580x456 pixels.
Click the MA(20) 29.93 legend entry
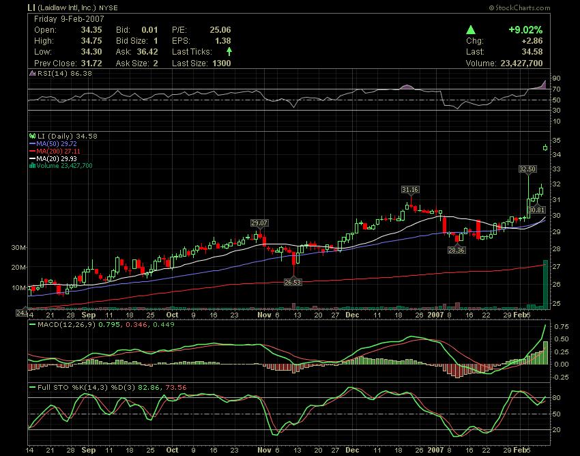pos(57,158)
